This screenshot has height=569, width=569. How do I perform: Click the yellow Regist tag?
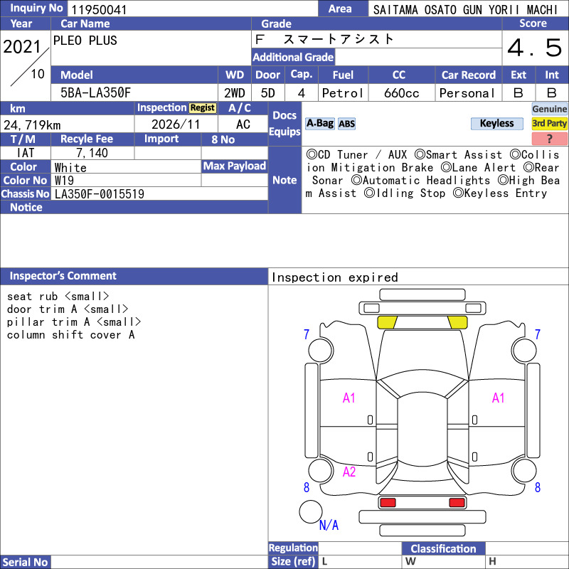pyautogui.click(x=203, y=108)
